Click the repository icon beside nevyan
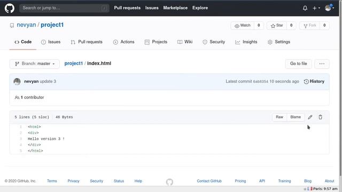The image size is (342, 192). click(x=12, y=26)
